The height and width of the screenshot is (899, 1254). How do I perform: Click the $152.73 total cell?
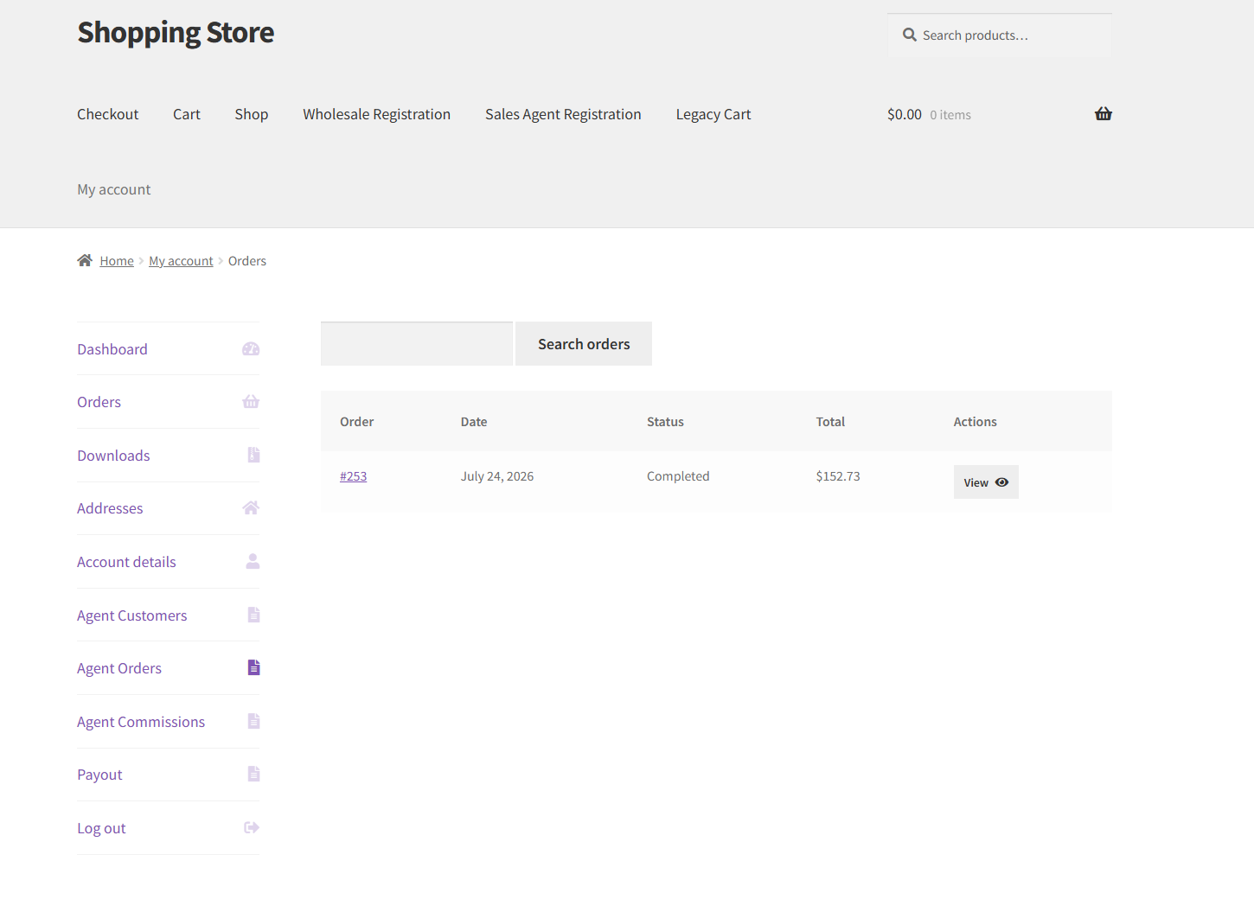(838, 476)
